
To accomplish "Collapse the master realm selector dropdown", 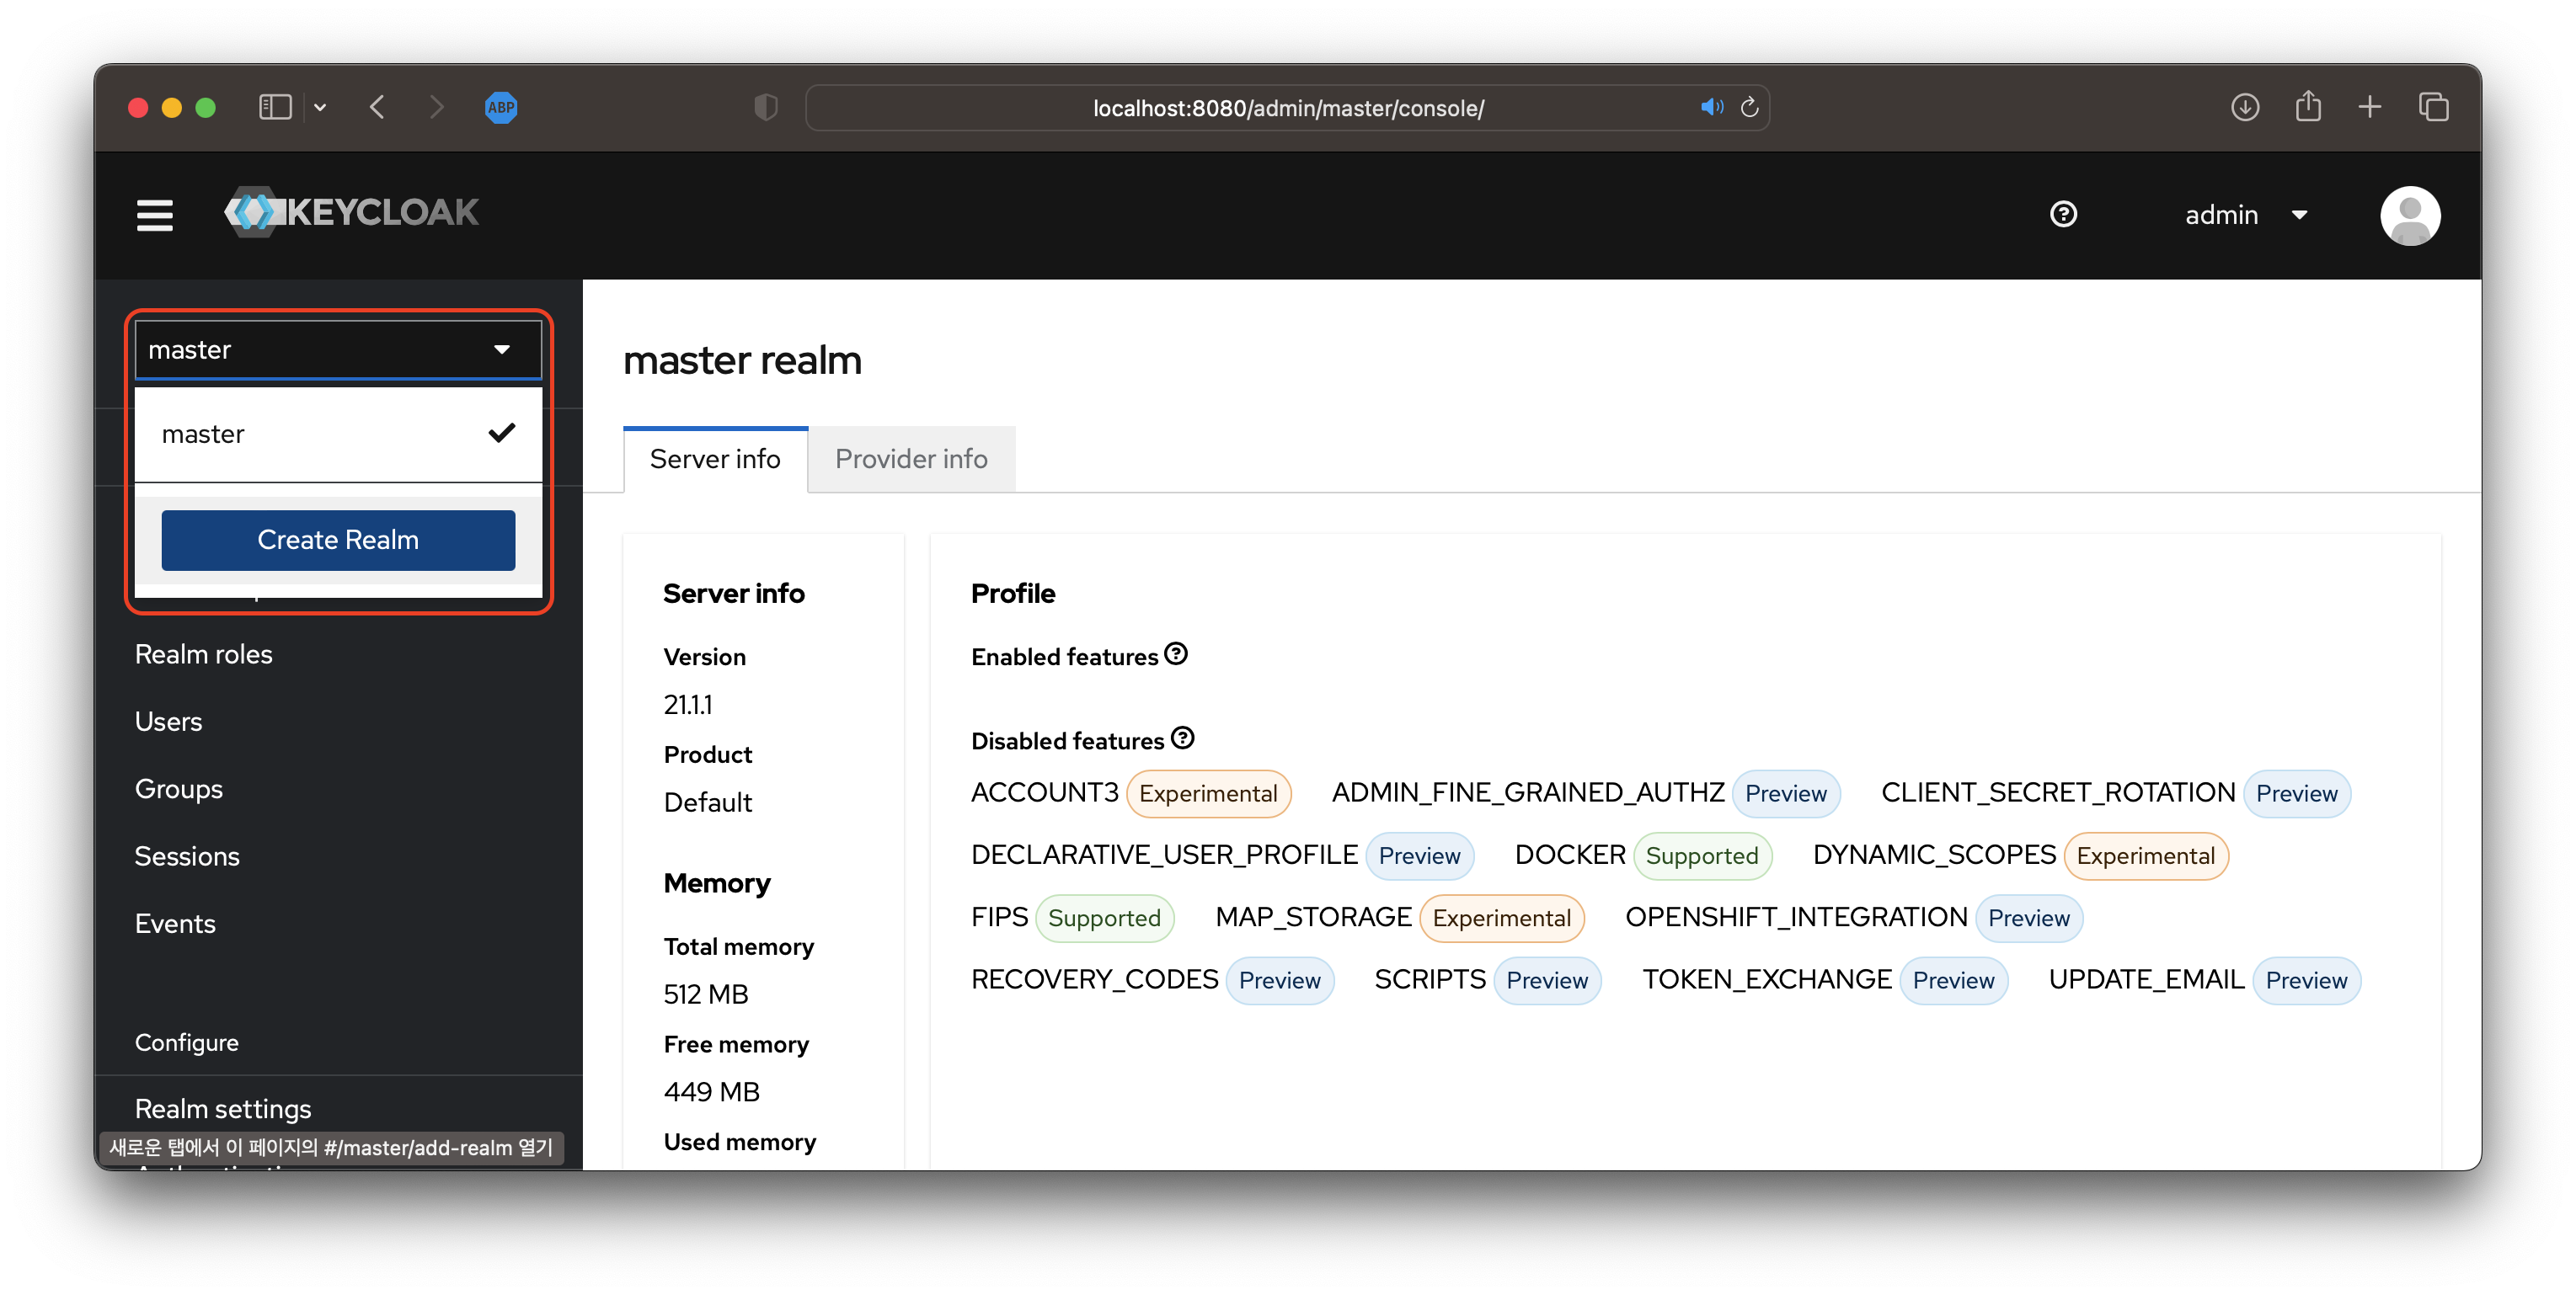I will 338,349.
